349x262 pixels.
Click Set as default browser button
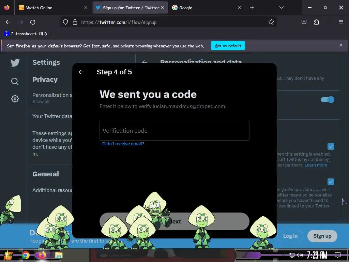[x=228, y=46]
